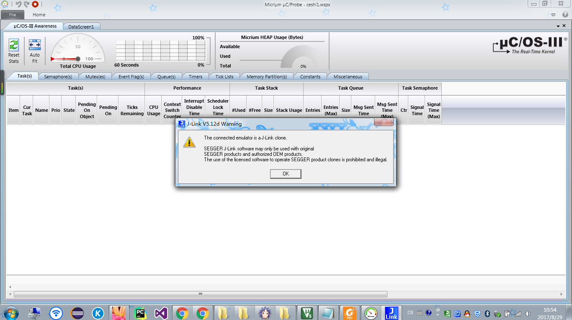Click the Stop button in the quick access toolbar
The image size is (572, 320).
tap(35, 4)
